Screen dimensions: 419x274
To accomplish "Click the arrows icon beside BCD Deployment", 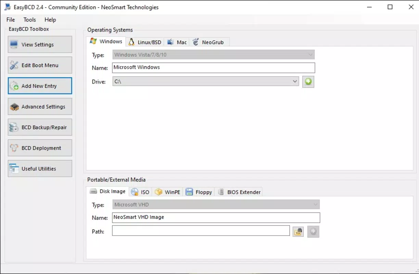I will (x=14, y=148).
